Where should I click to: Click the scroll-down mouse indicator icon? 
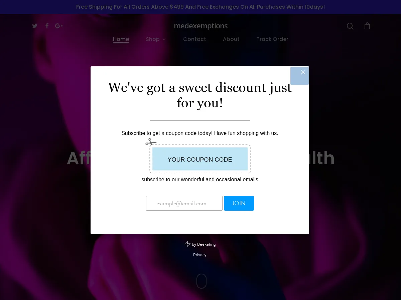coord(201,281)
